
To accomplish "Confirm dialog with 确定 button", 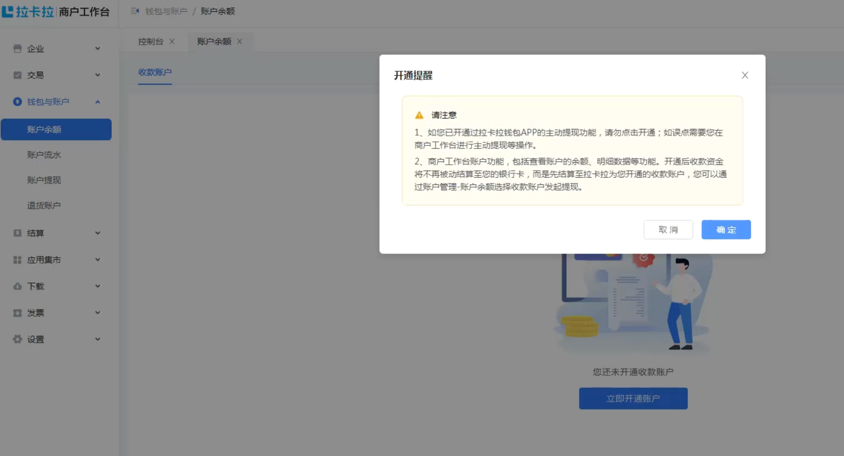I will 726,229.
